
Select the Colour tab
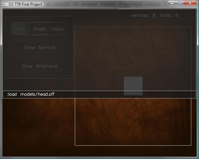click(x=57, y=29)
